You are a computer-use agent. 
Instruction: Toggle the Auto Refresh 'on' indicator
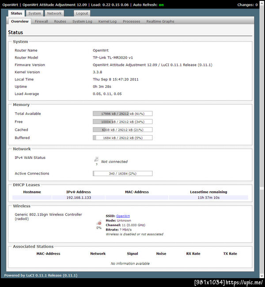coord(161,5)
